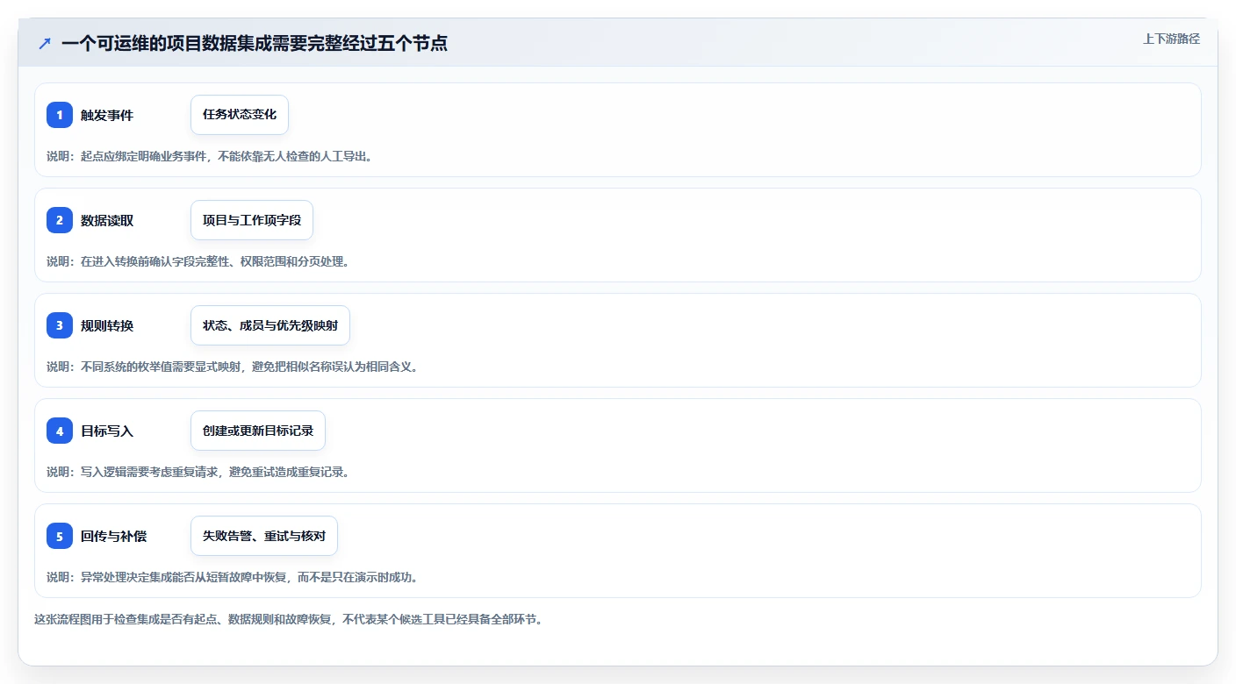Image resolution: width=1236 pixels, height=684 pixels.
Task: Click the 规则转换 step label
Action: pos(107,325)
